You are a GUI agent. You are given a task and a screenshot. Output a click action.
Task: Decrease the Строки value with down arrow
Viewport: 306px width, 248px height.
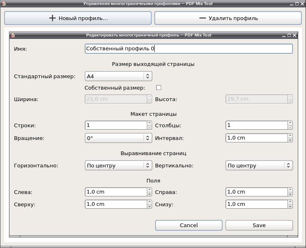pyautogui.click(x=149, y=127)
